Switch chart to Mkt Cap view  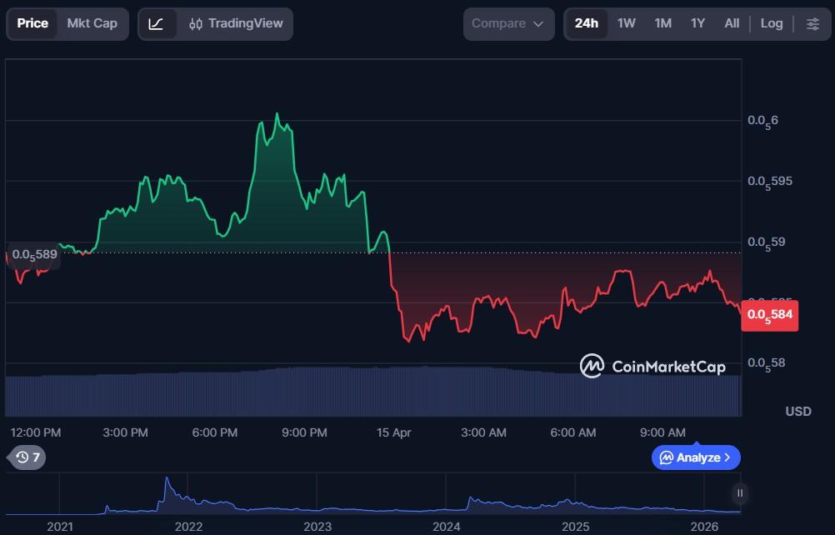pyautogui.click(x=92, y=23)
